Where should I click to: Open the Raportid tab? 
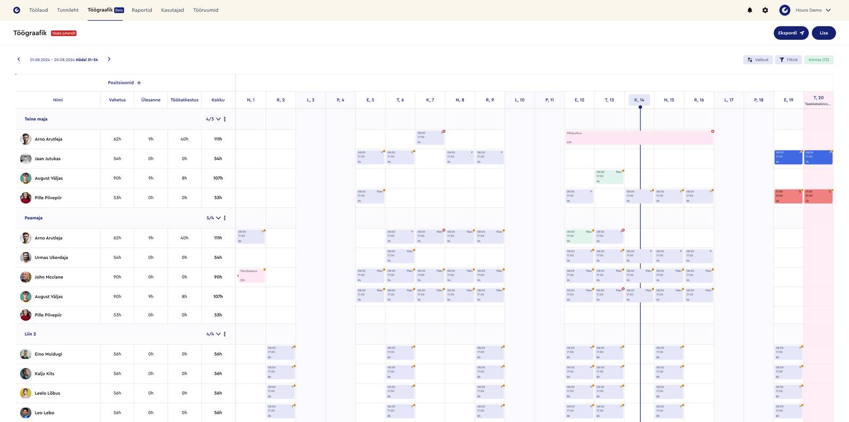click(x=142, y=10)
